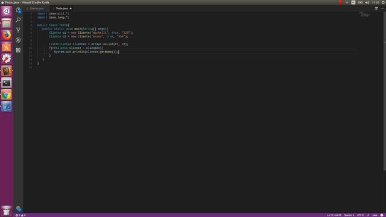Click the split editor icon
The height and width of the screenshot is (217, 386).
coord(376,8)
